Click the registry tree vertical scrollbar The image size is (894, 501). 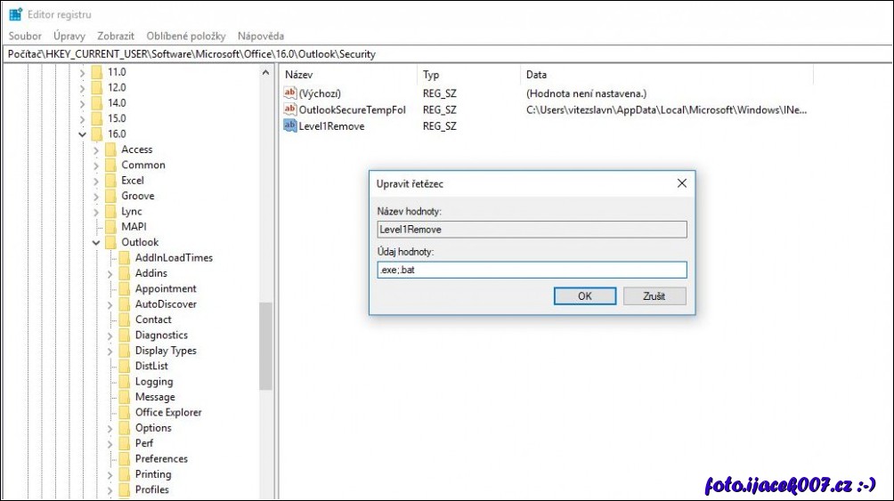[x=265, y=347]
